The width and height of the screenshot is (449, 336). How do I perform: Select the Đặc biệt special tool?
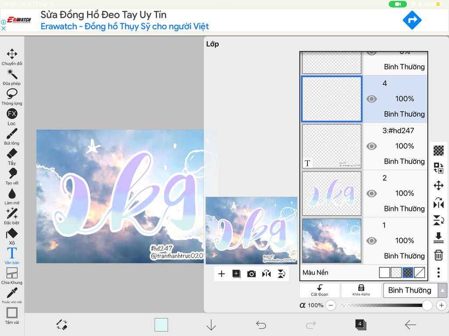click(12, 217)
